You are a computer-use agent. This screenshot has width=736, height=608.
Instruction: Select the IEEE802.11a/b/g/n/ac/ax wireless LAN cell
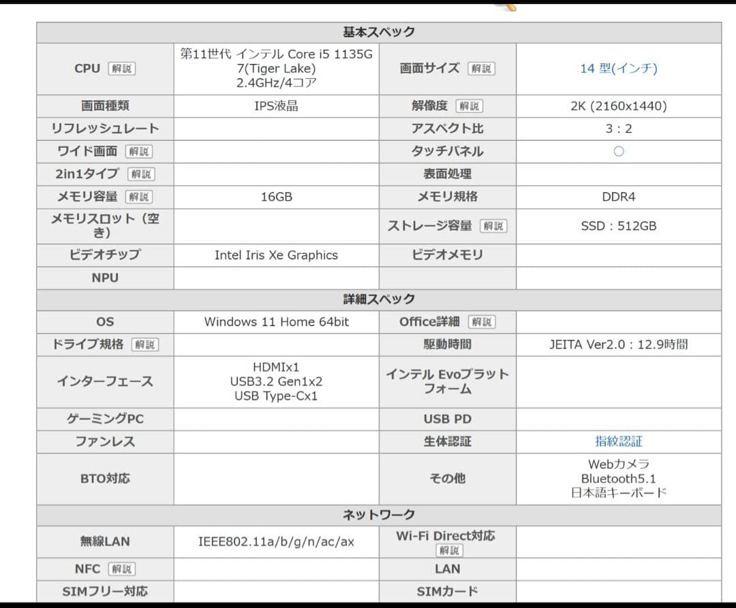[x=276, y=542]
